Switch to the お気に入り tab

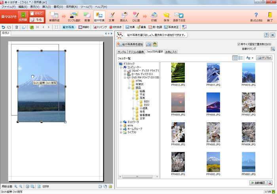(x=171, y=52)
